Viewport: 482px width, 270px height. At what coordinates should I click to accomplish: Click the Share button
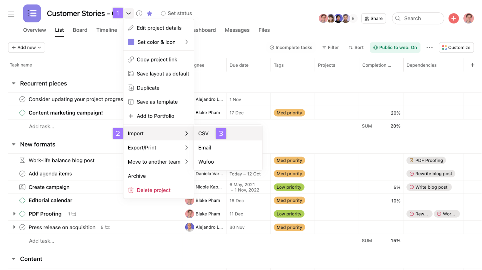pos(374,18)
